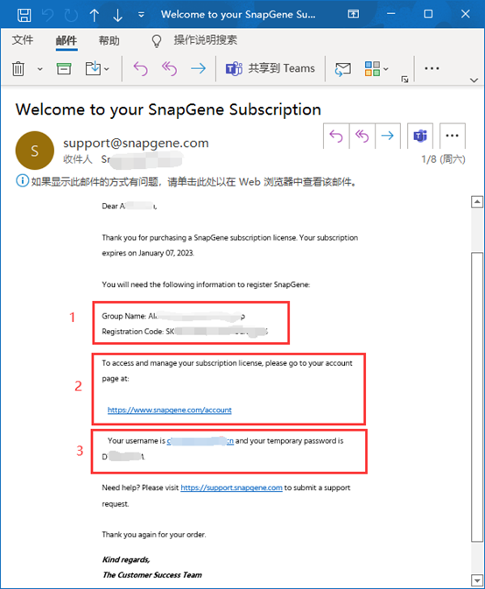Share message to Teams
This screenshot has height=589, width=485.
pyautogui.click(x=271, y=68)
